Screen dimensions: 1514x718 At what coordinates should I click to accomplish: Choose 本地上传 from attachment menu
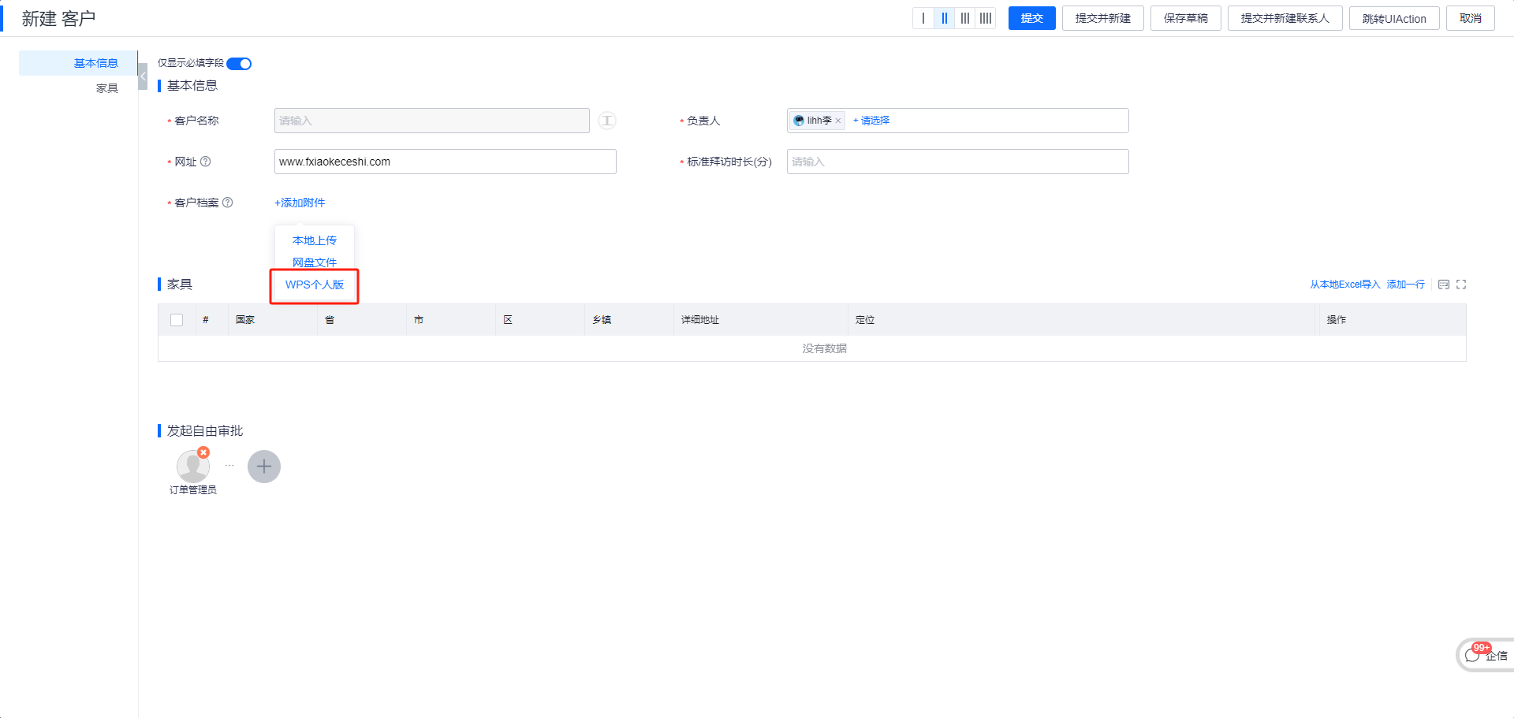[315, 240]
